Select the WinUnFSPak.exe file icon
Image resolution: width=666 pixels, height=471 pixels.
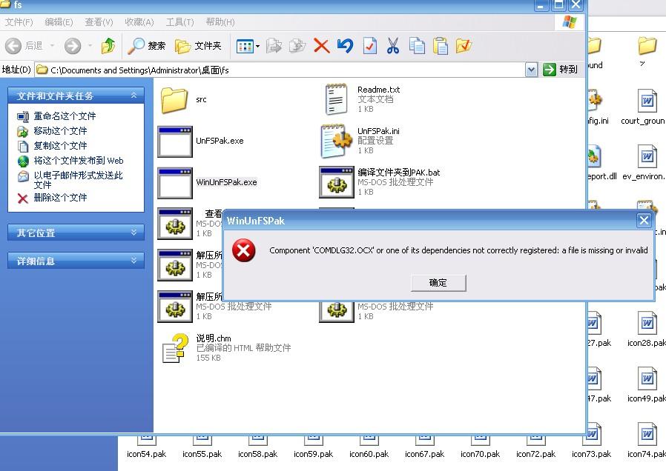coord(175,183)
